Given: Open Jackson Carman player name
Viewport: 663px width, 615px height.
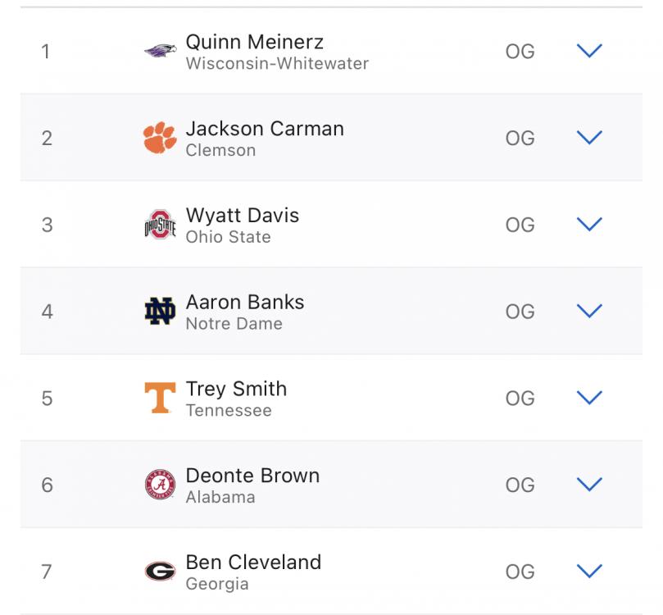Looking at the screenshot, I should [x=265, y=129].
